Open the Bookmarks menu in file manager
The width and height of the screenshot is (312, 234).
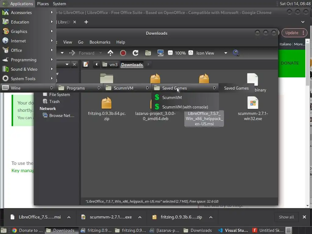coord(100,42)
